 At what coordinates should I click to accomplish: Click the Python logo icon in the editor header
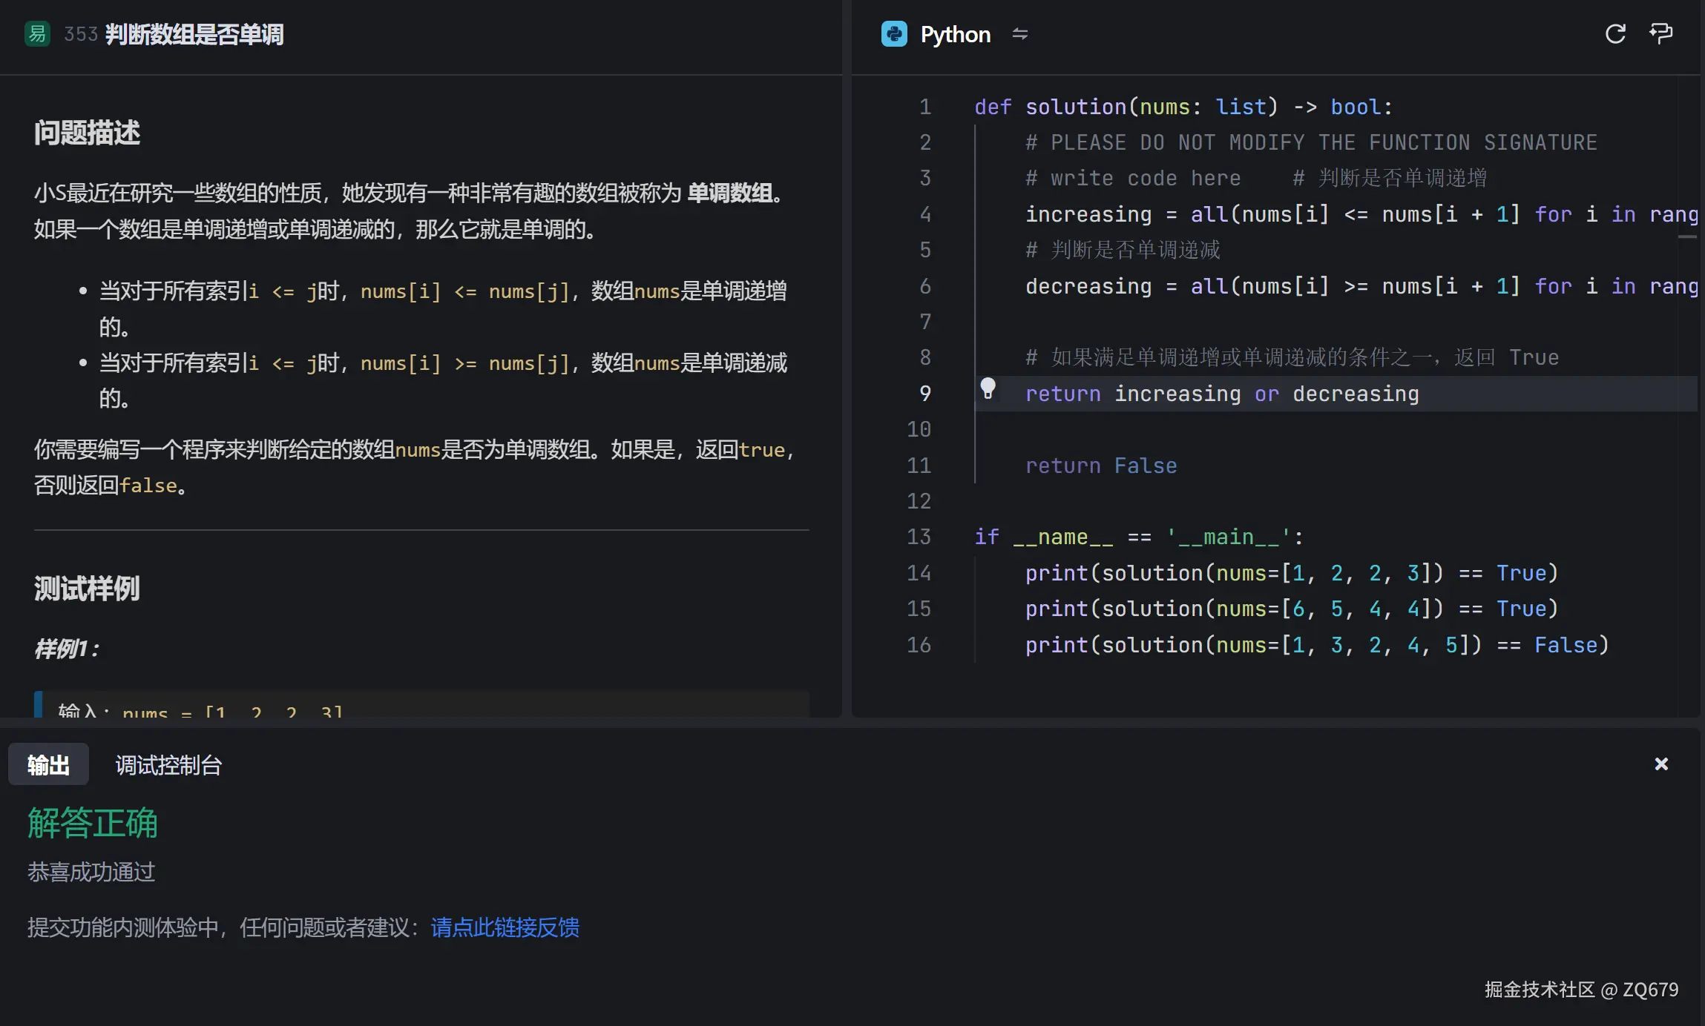(x=895, y=34)
